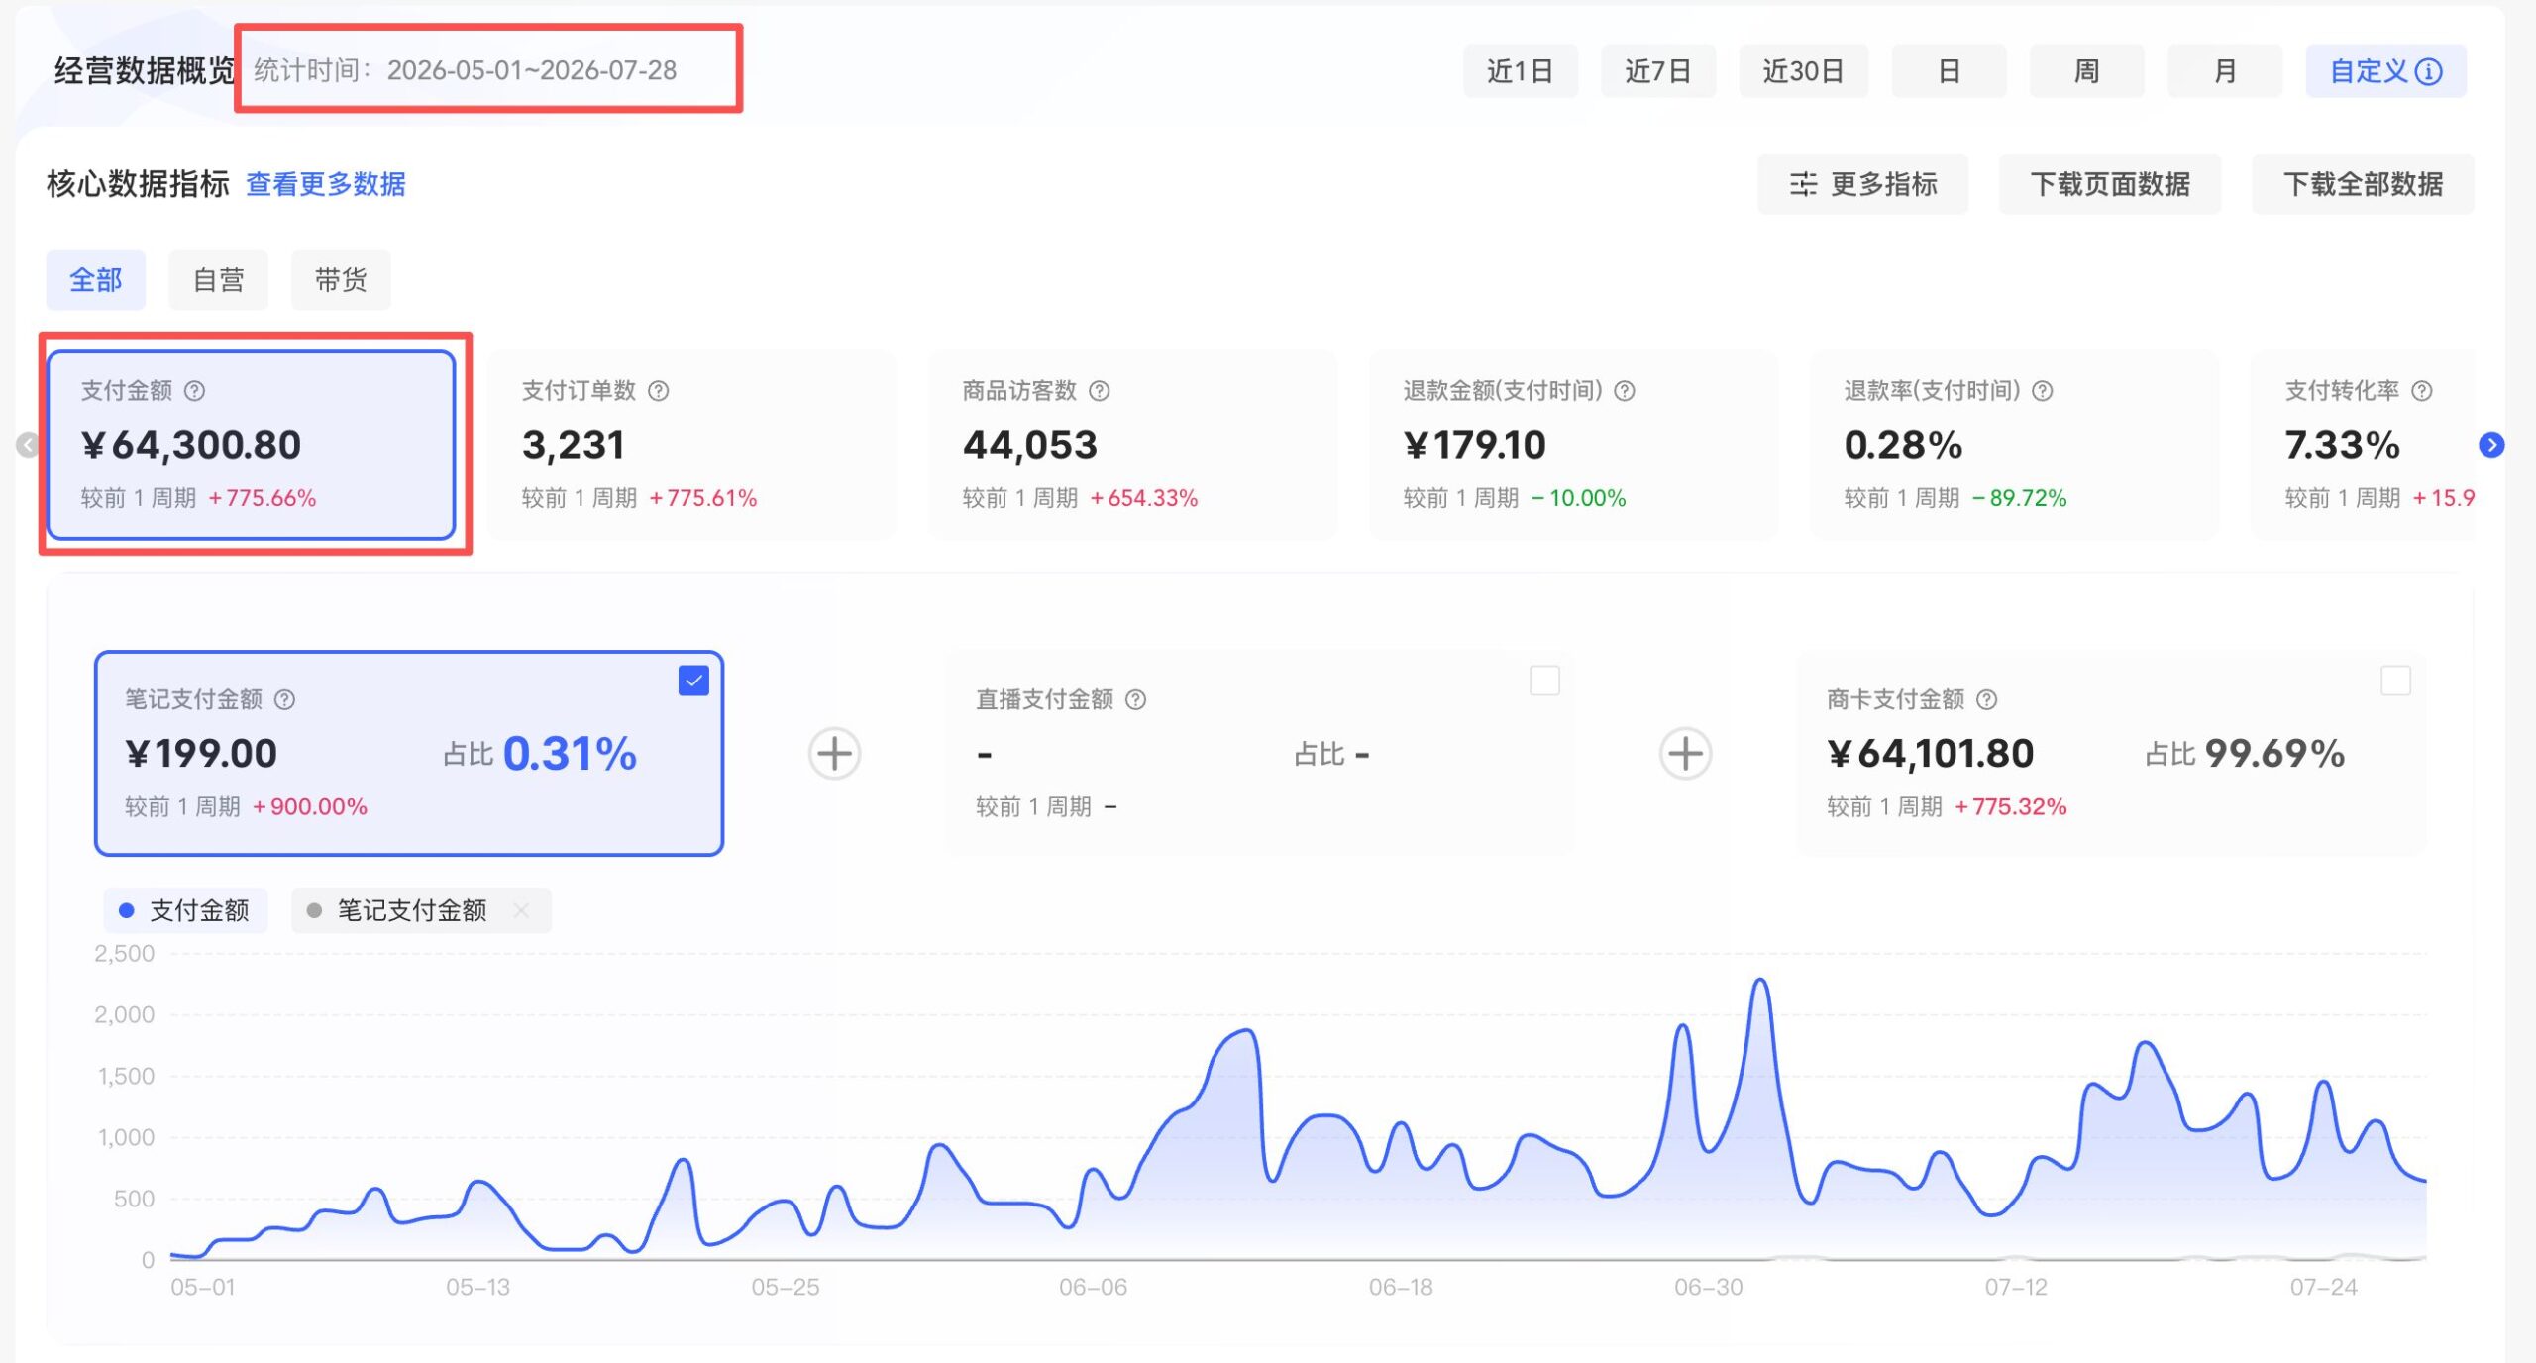Click the 99.69% share value
Screen dimensions: 2536x1363
pos(2274,754)
